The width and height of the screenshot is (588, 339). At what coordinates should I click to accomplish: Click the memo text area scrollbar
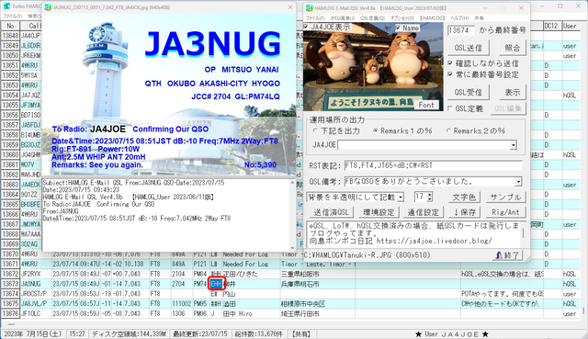523,233
